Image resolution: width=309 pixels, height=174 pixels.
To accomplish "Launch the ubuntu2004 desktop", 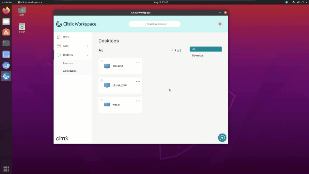I will tap(120, 85).
